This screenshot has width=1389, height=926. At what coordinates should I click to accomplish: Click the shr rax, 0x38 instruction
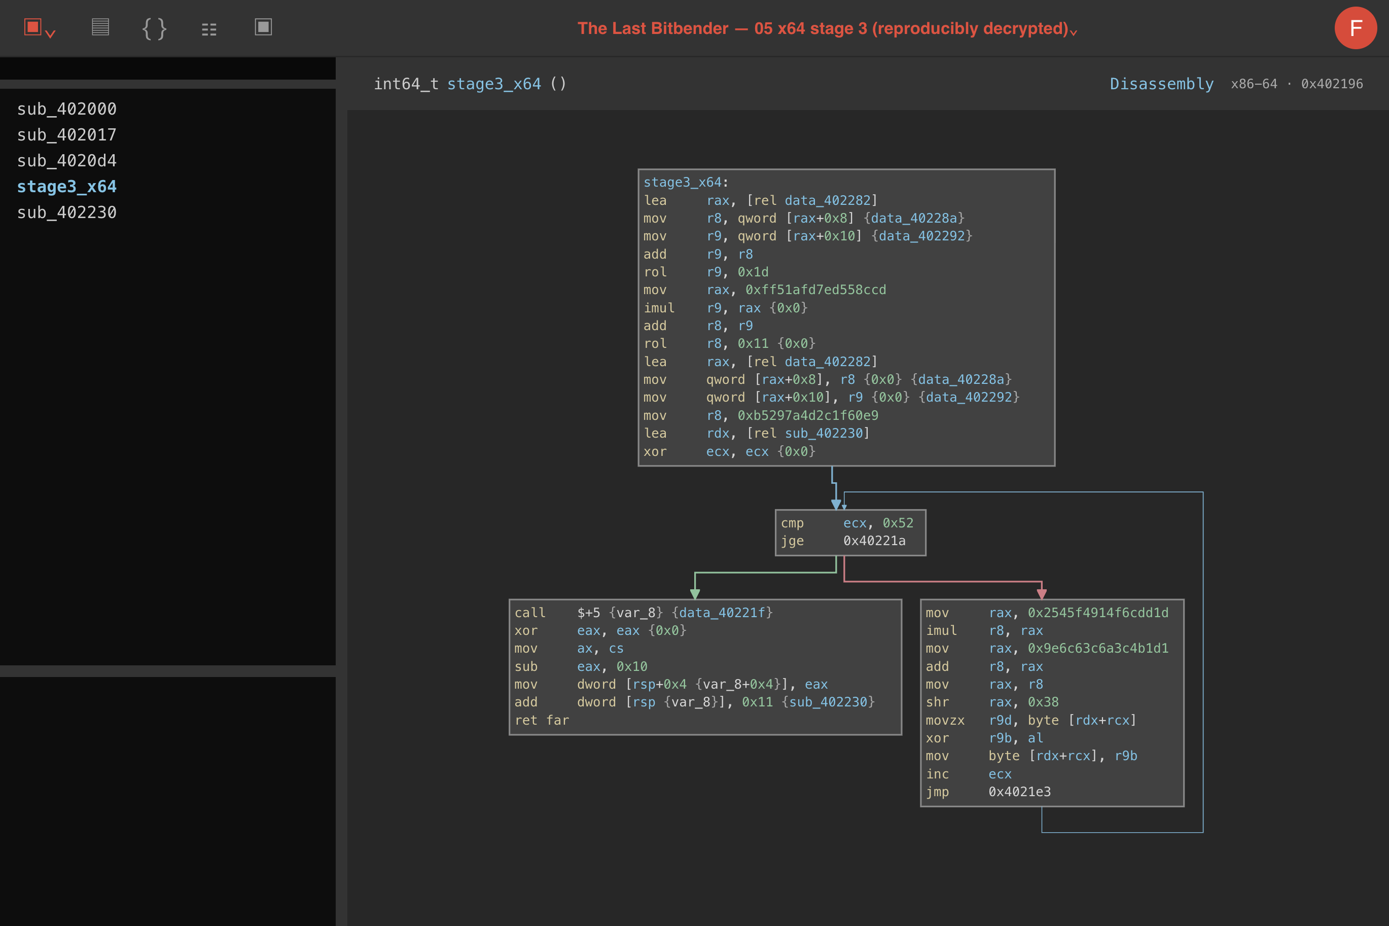tap(992, 701)
